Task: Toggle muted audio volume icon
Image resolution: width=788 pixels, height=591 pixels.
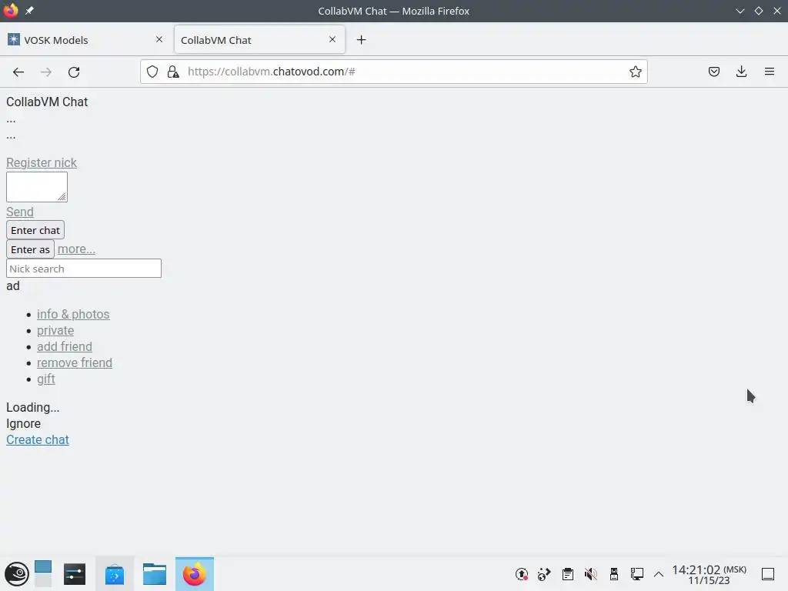Action: [590, 574]
